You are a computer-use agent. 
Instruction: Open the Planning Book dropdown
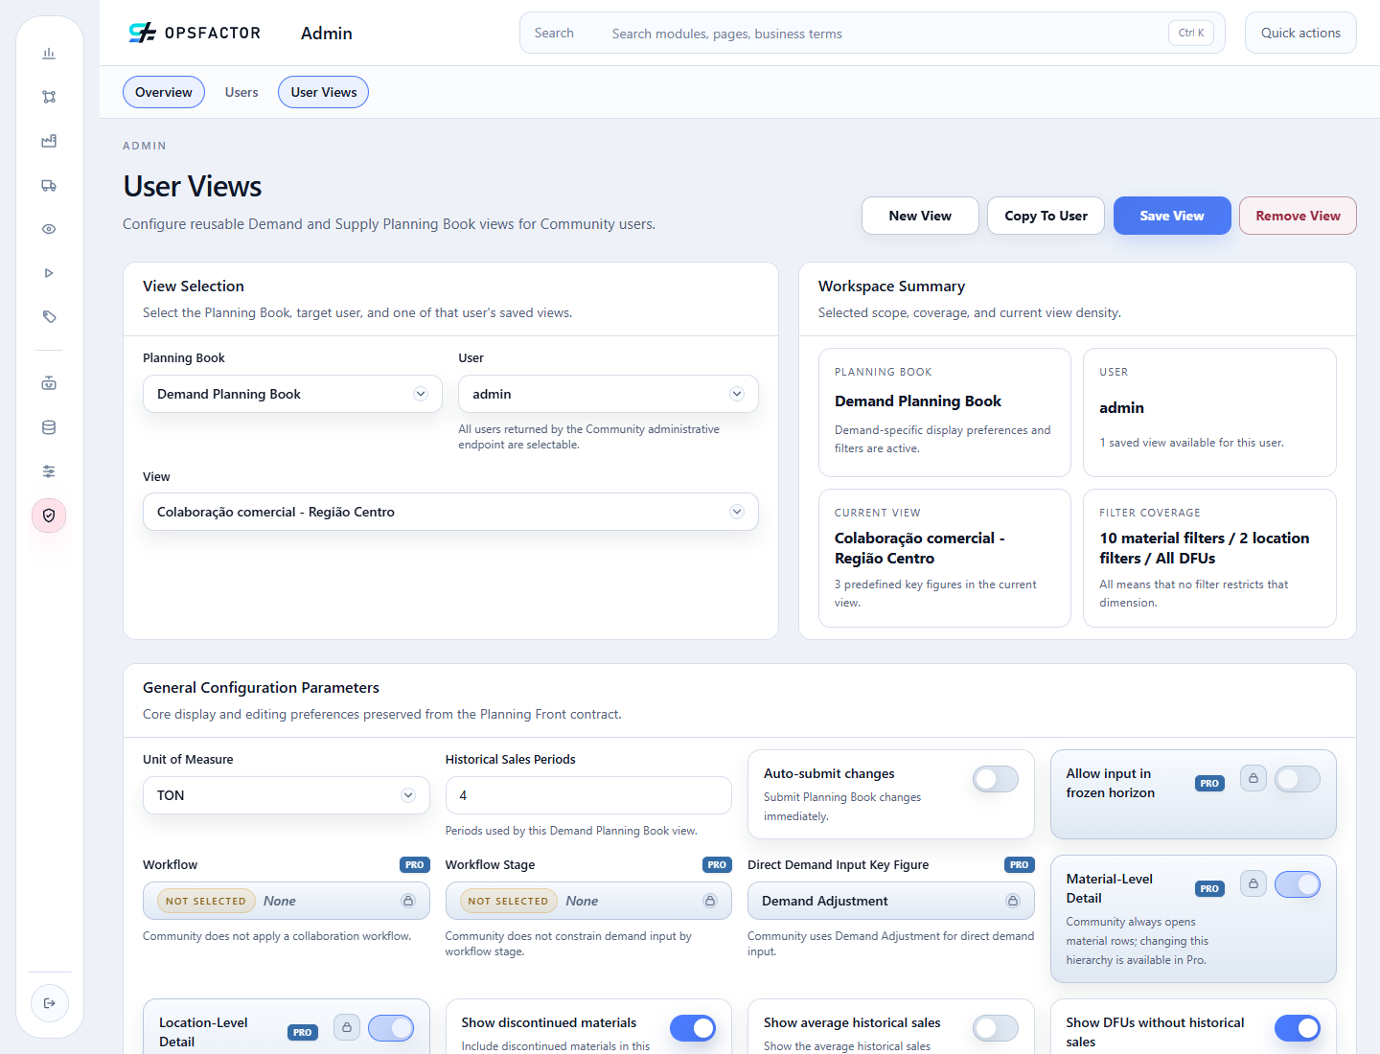pos(292,394)
